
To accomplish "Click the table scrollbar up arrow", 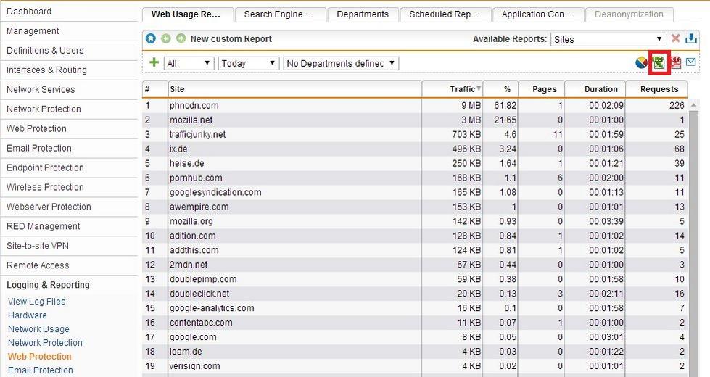I will (694, 105).
